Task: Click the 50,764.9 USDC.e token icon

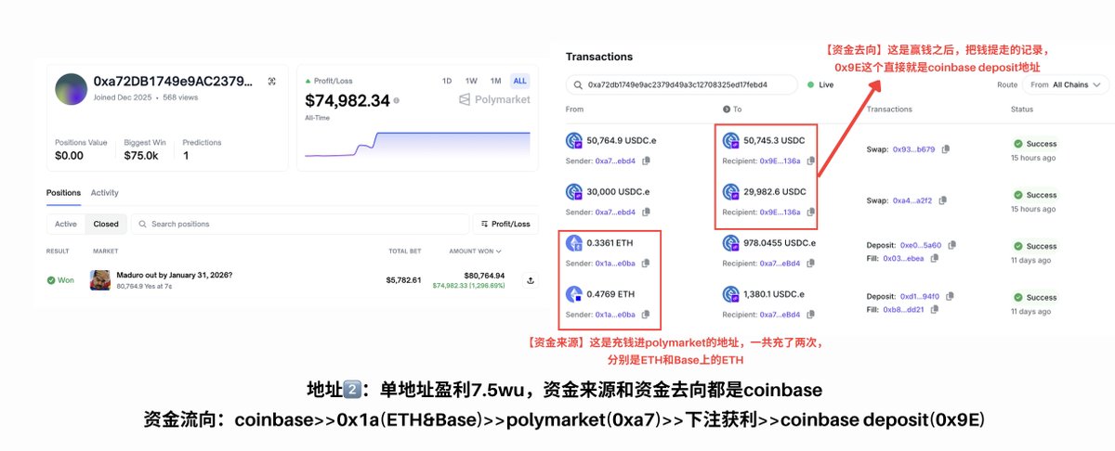Action: click(574, 141)
